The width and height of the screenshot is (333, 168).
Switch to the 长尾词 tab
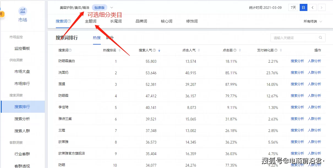click(x=116, y=21)
